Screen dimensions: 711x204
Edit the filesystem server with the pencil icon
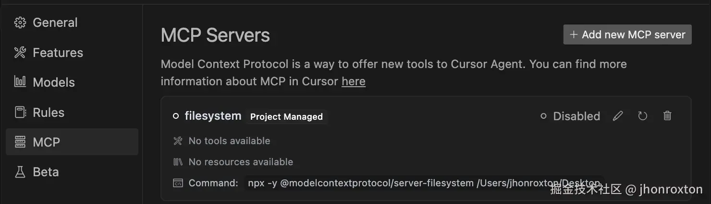(618, 116)
